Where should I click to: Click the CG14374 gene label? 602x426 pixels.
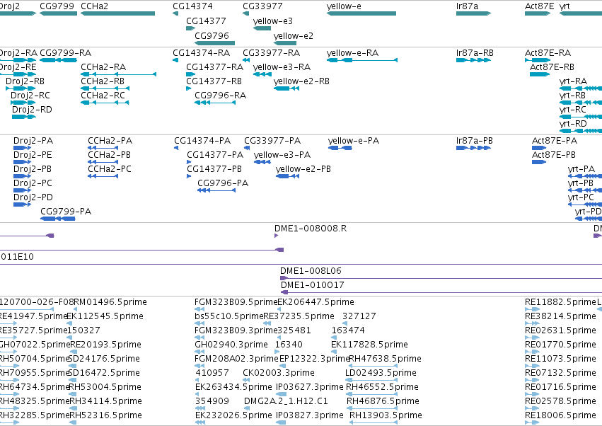click(192, 6)
